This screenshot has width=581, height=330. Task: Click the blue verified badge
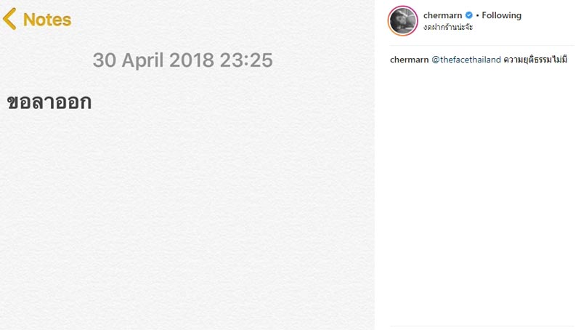(x=469, y=15)
